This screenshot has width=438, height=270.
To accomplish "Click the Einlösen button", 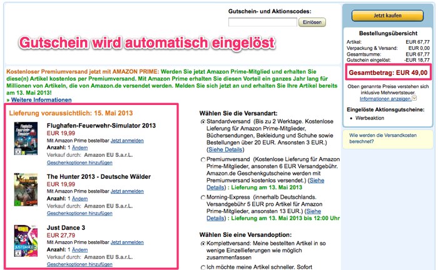I will [312, 22].
